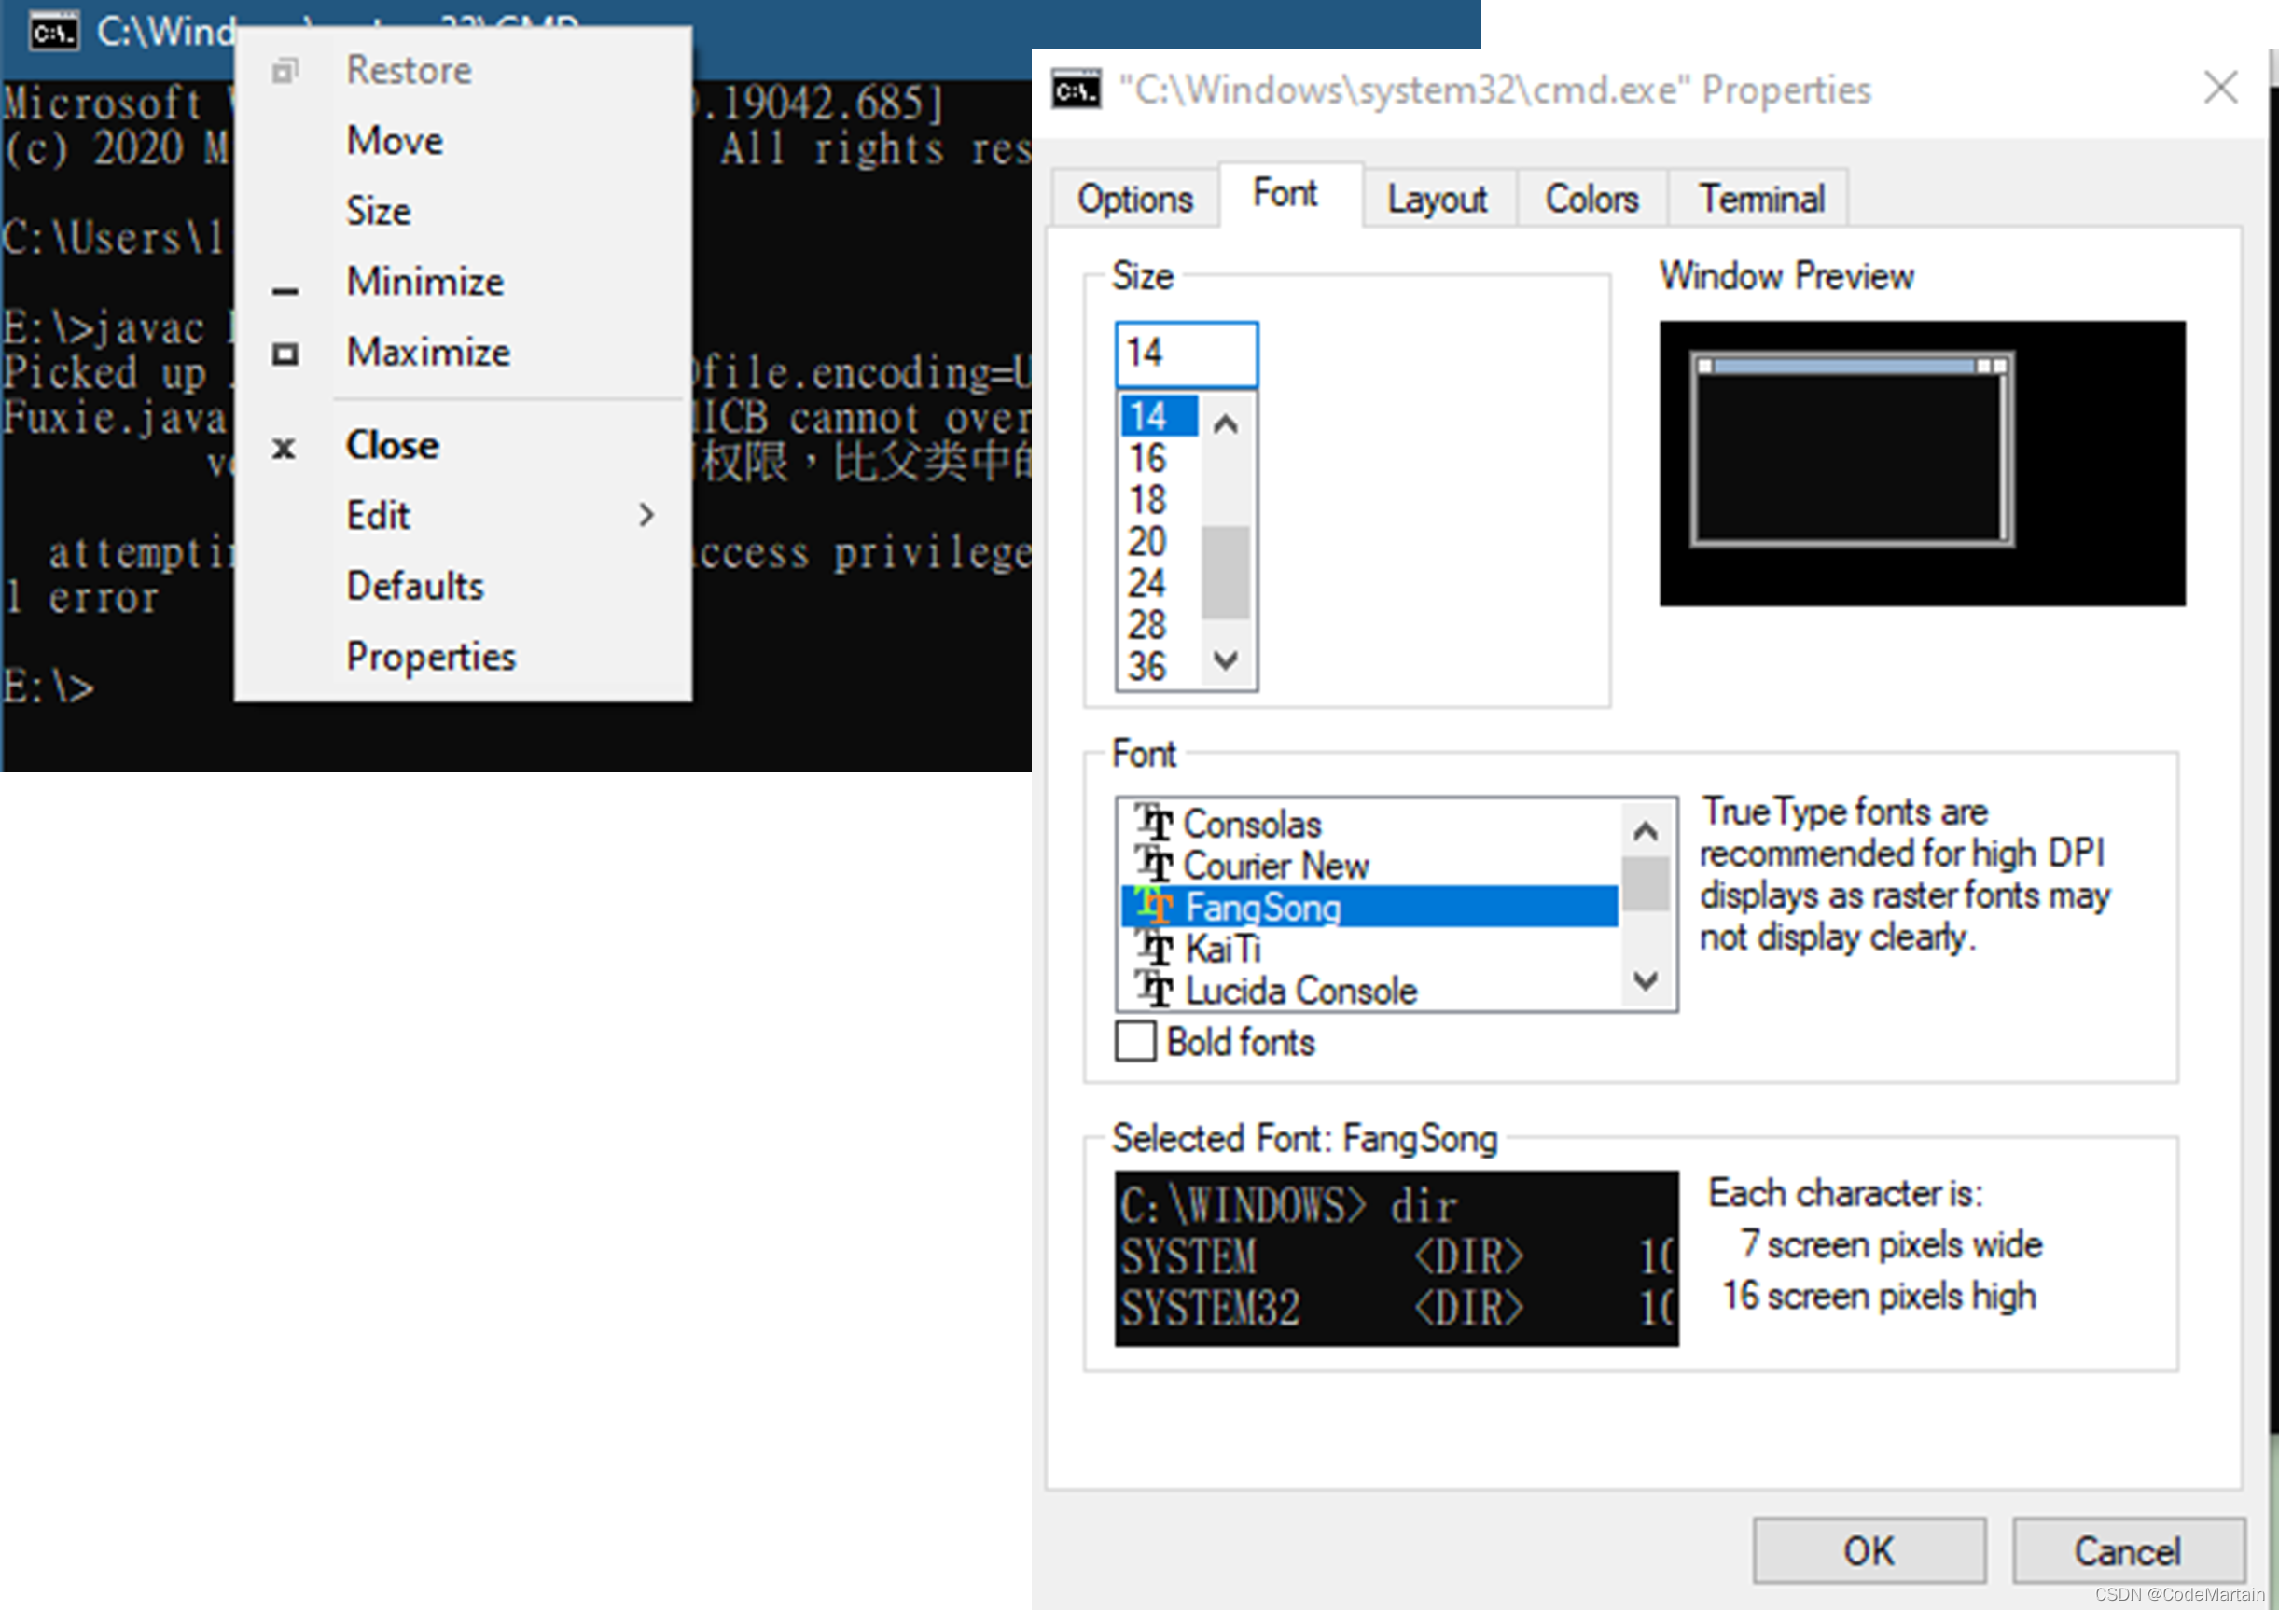Click the size list scroll down arrow
Viewport: 2279px width, 1610px height.
(1226, 660)
